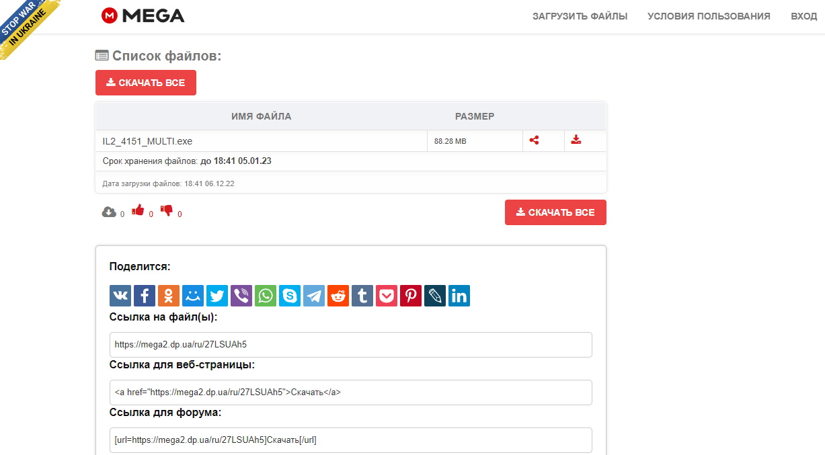Click the Имя файла column header
The width and height of the screenshot is (825, 455).
tap(262, 116)
